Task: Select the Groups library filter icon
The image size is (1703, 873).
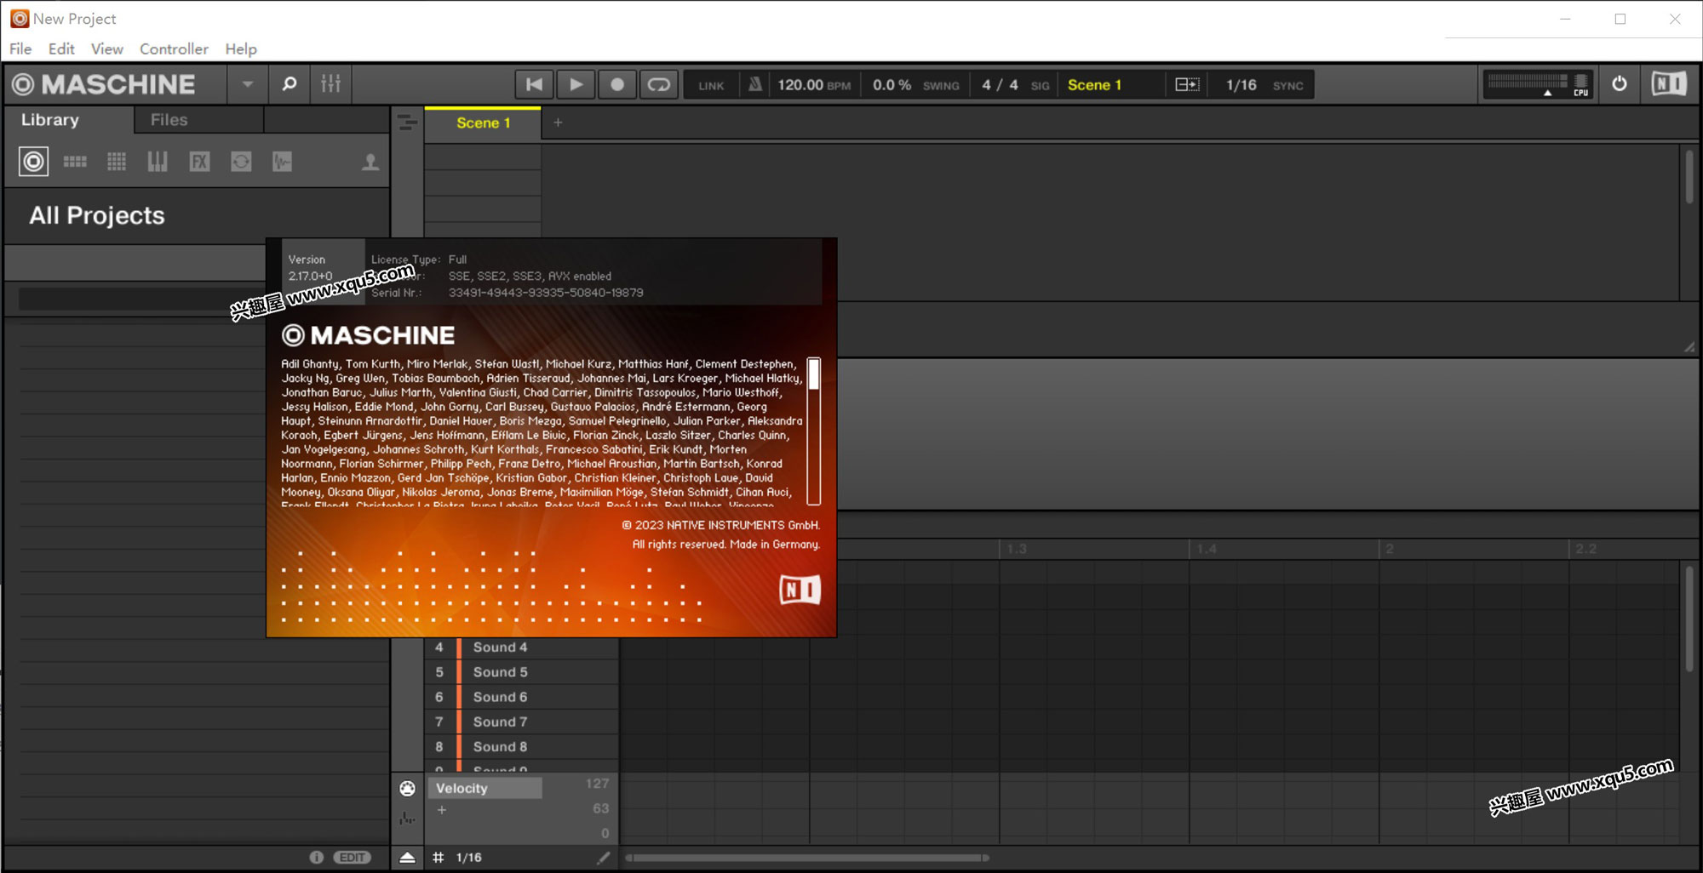Action: [x=75, y=162]
